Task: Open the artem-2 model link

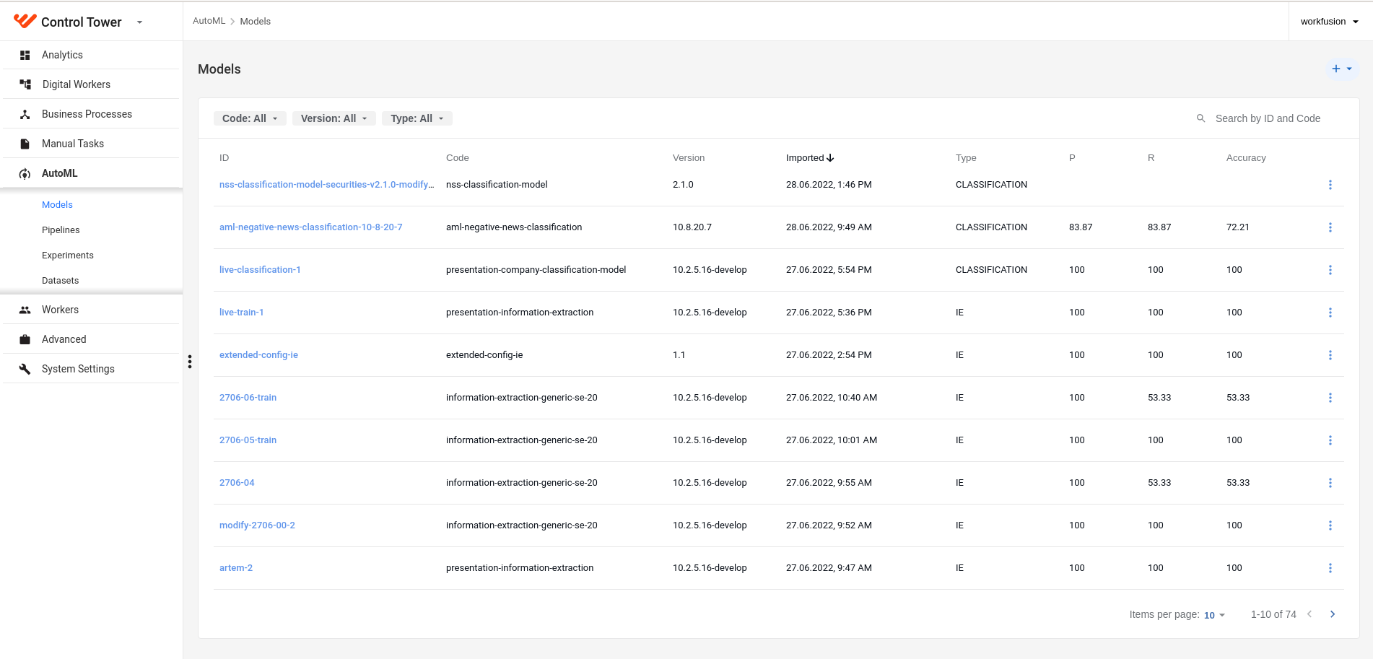Action: (x=236, y=568)
